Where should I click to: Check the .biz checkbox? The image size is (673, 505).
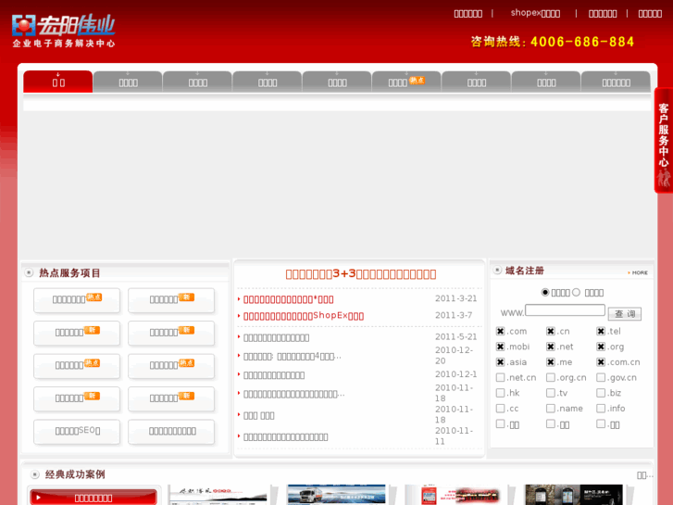point(601,393)
